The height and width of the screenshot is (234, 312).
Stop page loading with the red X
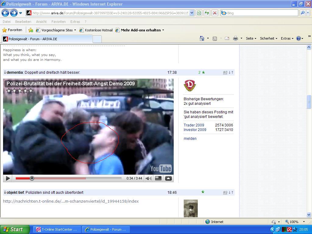point(215,13)
